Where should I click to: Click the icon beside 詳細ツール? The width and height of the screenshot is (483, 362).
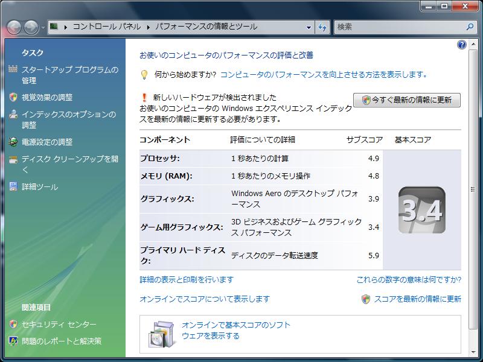[x=13, y=187]
